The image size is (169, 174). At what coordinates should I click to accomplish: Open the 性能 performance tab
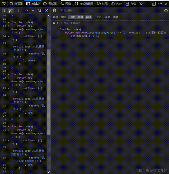(x=102, y=4)
